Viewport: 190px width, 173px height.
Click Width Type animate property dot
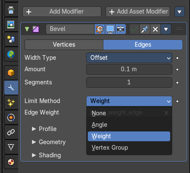coord(177,58)
